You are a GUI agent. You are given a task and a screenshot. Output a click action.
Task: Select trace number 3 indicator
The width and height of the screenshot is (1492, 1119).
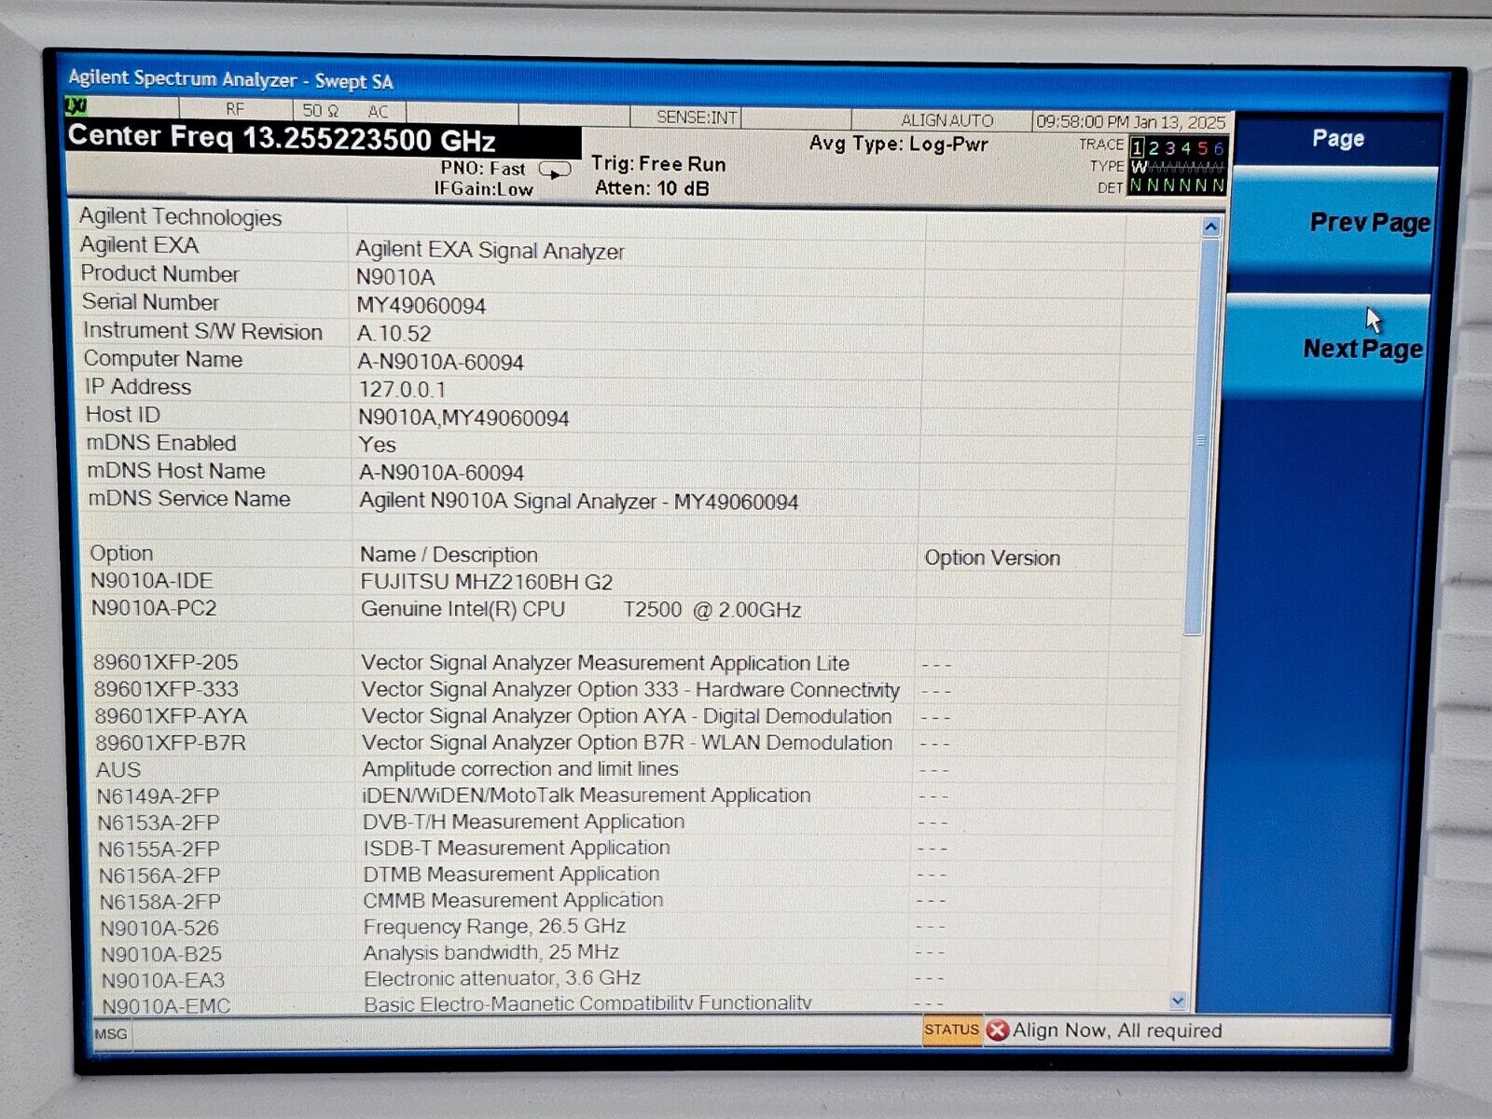[x=1169, y=148]
